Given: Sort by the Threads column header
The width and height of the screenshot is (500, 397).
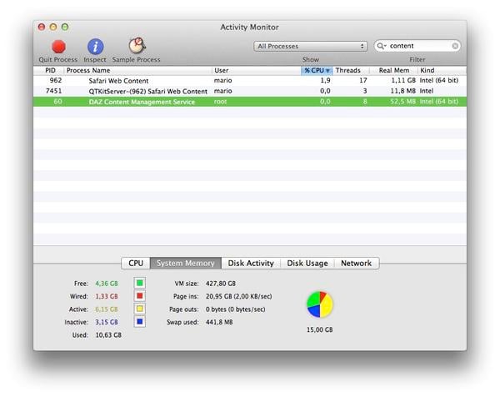Looking at the screenshot, I should pyautogui.click(x=351, y=70).
